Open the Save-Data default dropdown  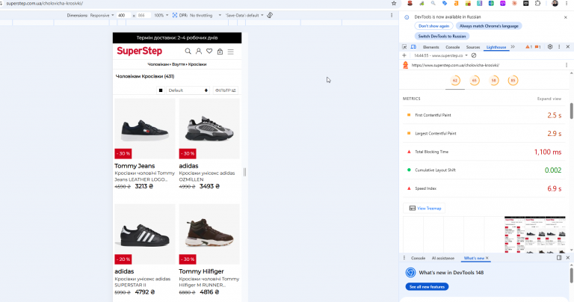[244, 16]
